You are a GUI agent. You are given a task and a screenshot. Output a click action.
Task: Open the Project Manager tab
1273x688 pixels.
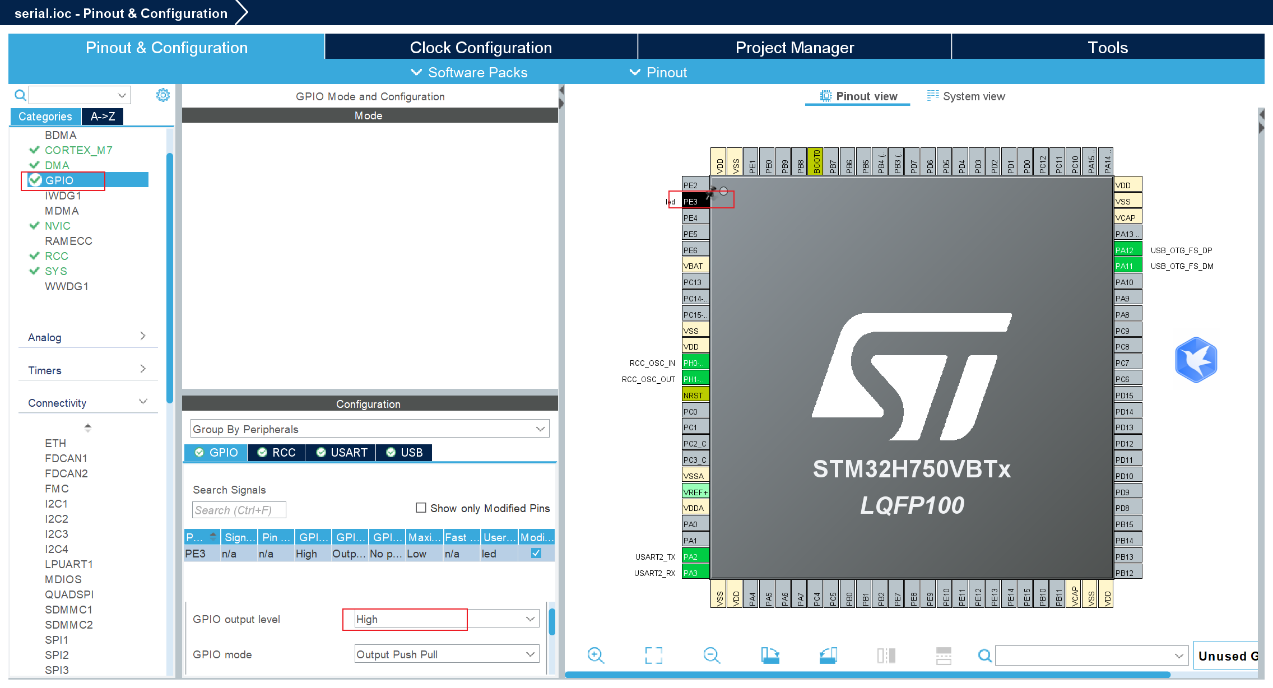[795, 47]
